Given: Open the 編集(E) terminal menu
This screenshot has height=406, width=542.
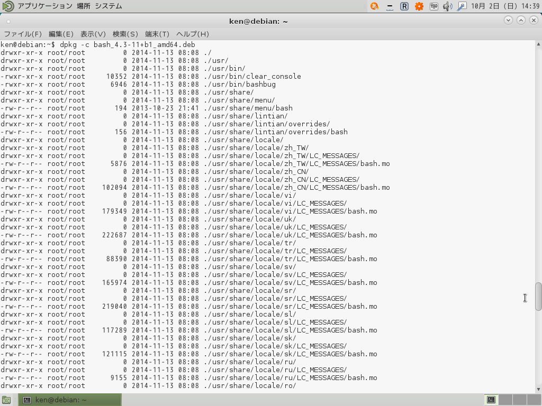Looking at the screenshot, I should [x=61, y=34].
